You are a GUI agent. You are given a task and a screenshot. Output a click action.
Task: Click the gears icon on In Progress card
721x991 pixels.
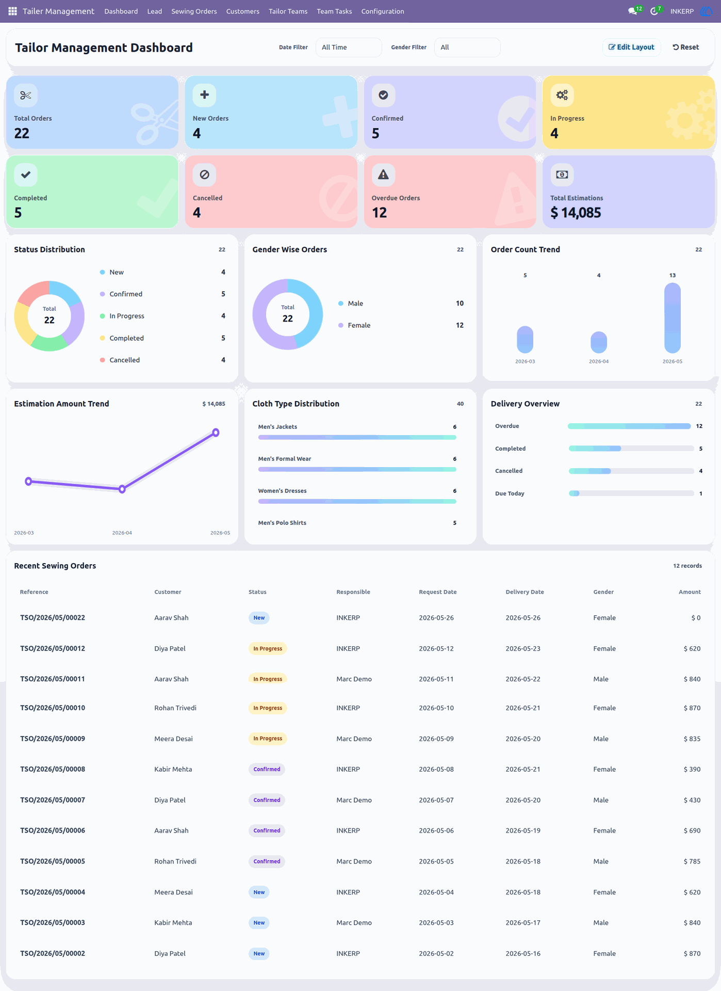click(562, 95)
